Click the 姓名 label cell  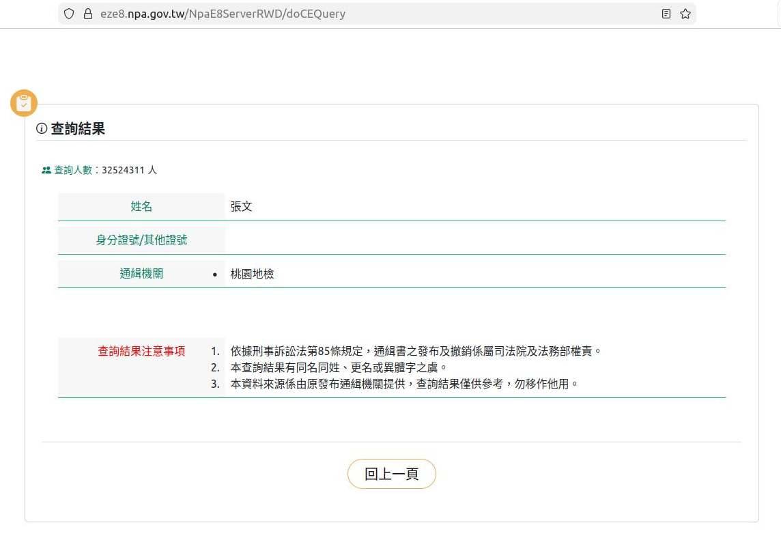pyautogui.click(x=141, y=207)
